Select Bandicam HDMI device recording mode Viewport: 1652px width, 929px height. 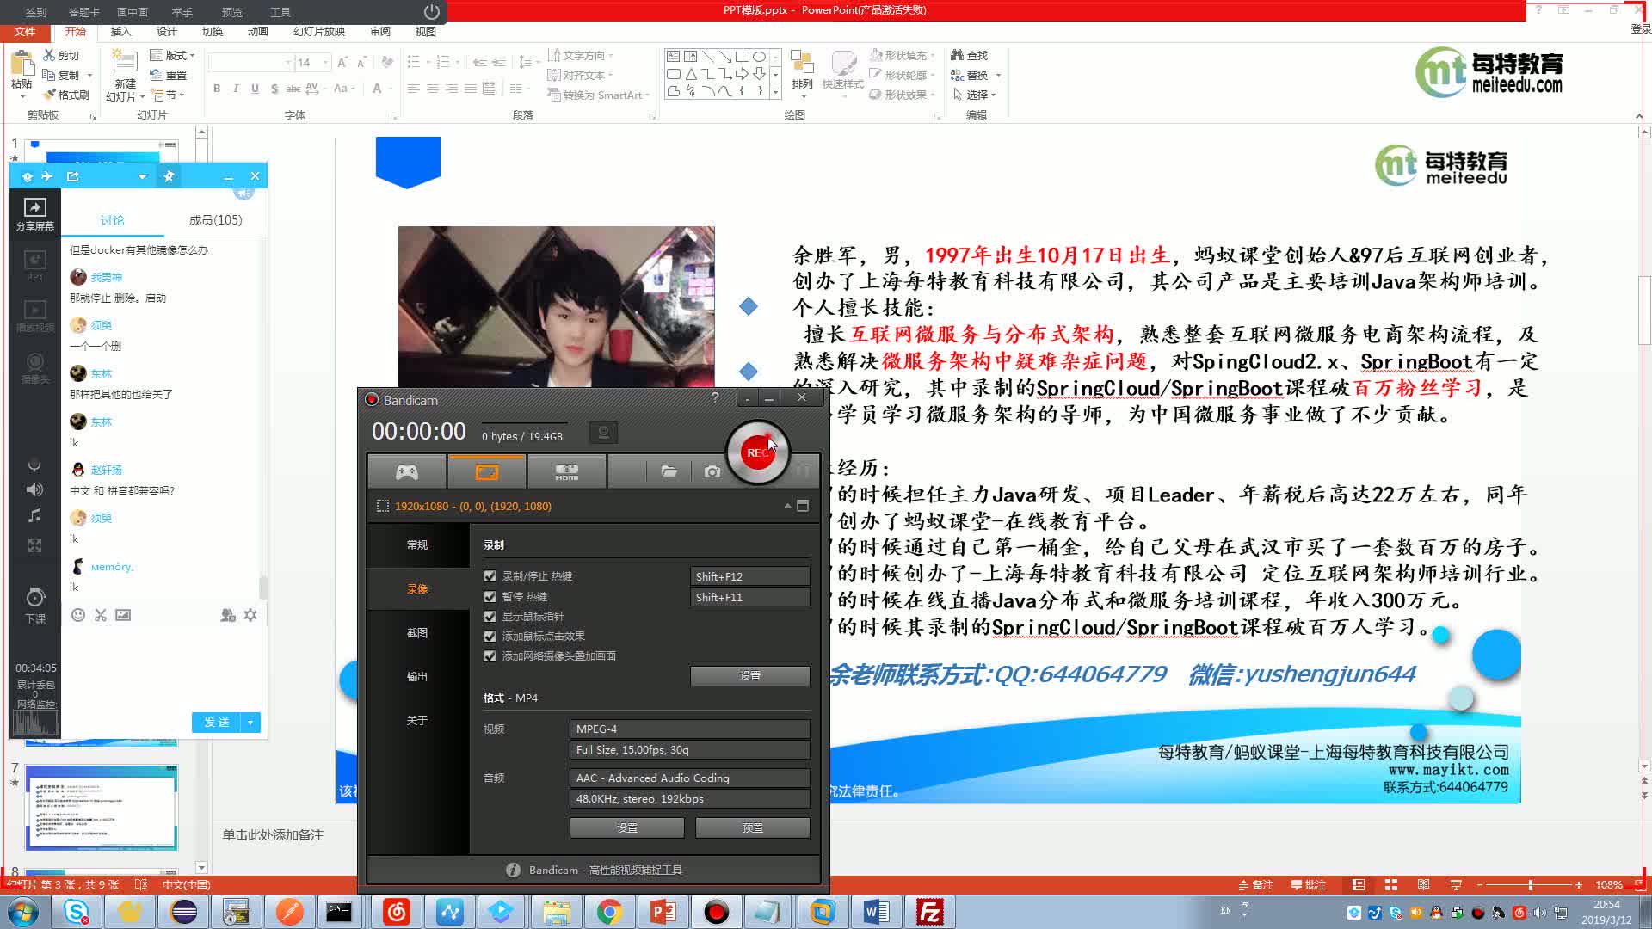pos(567,471)
